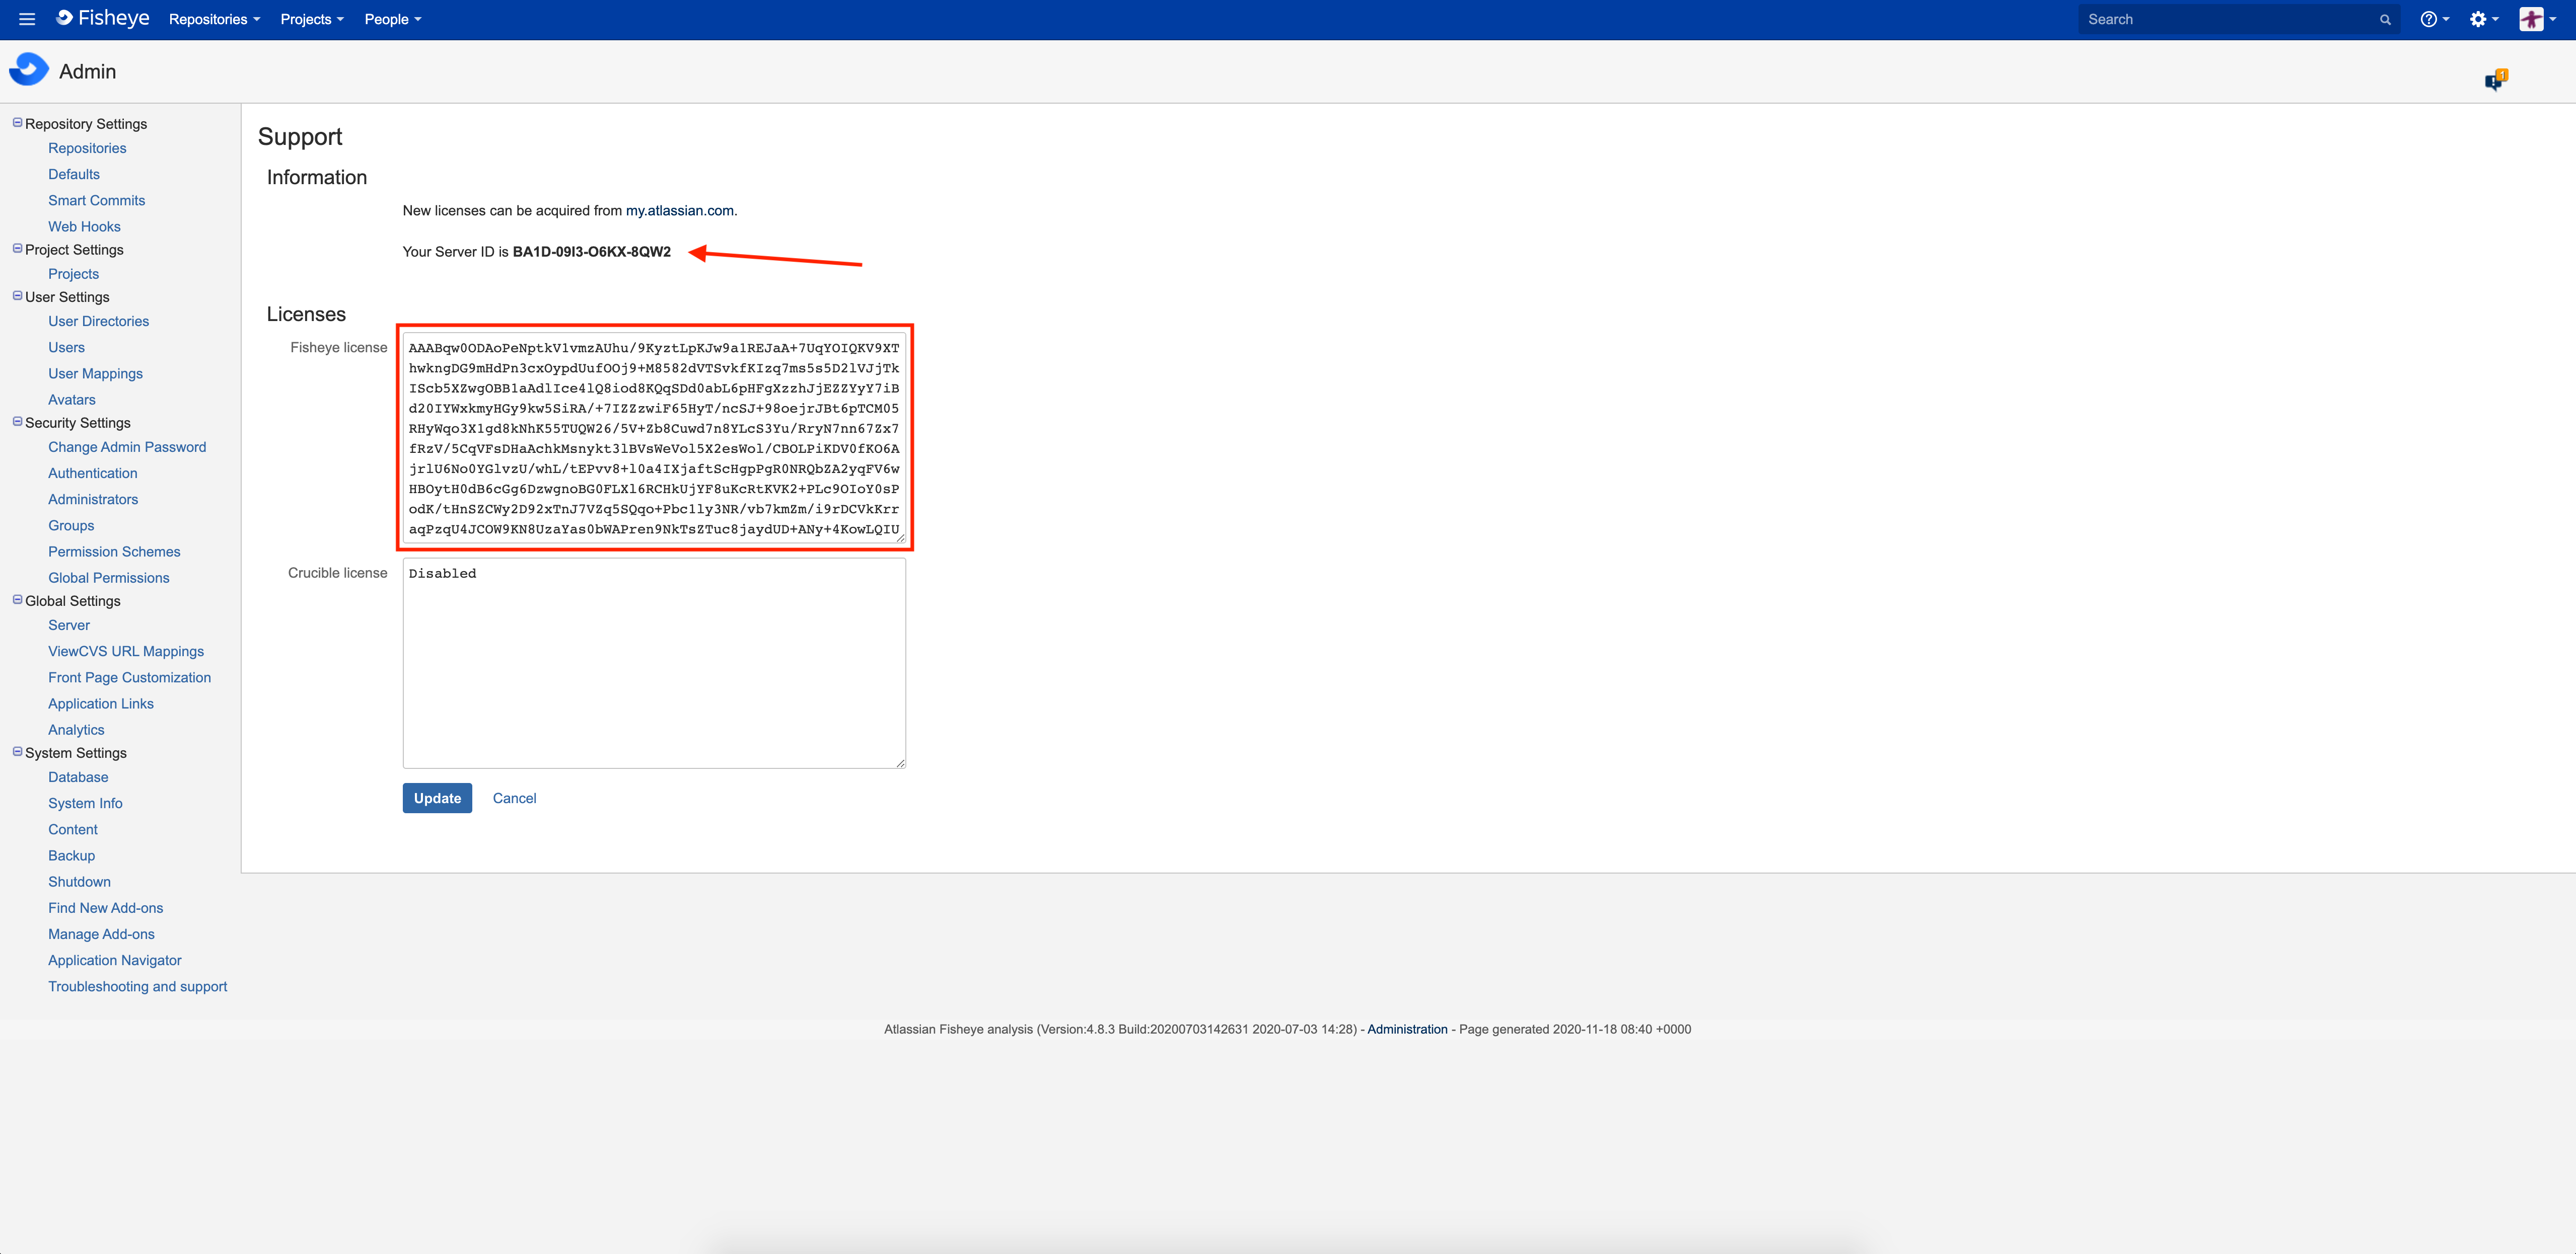
Task: Collapse the Global Settings section
Action: click(17, 599)
